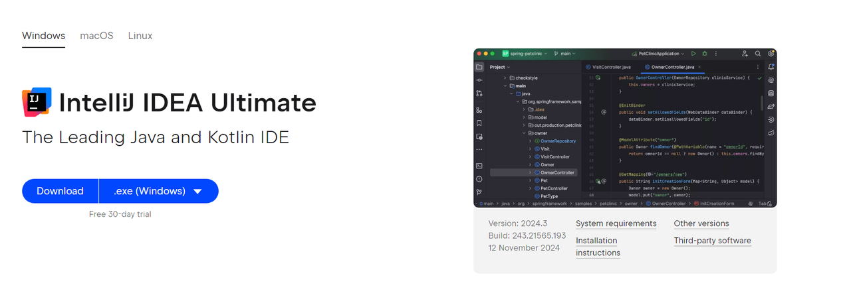Open the Installation instructions link
851x299 pixels.
coord(598,247)
